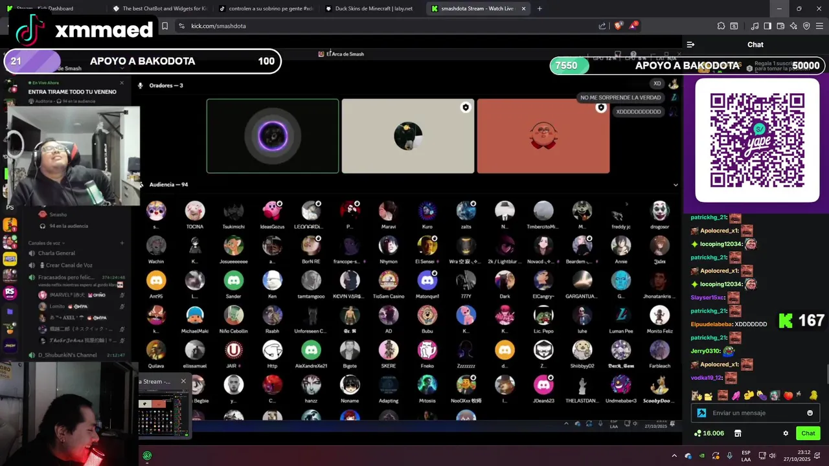Click the AleXandreXe21 audience avatar
This screenshot has width=829, height=466.
pyautogui.click(x=311, y=350)
